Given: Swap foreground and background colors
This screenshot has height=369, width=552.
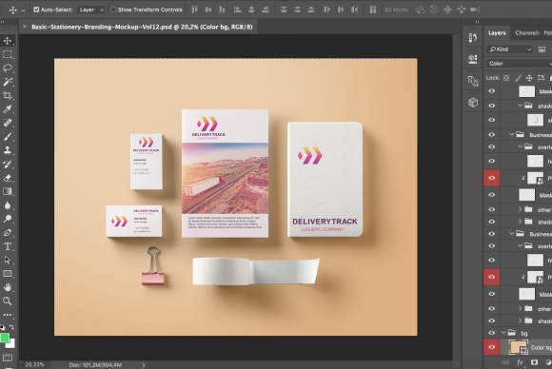Looking at the screenshot, I should 12,327.
